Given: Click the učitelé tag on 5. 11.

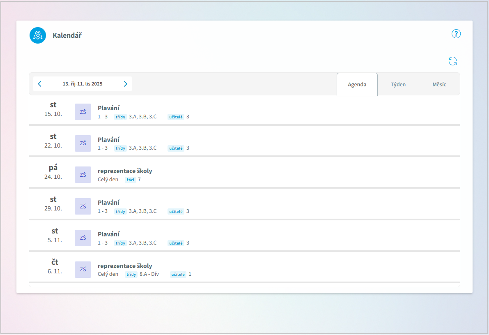Looking at the screenshot, I should pyautogui.click(x=176, y=243).
